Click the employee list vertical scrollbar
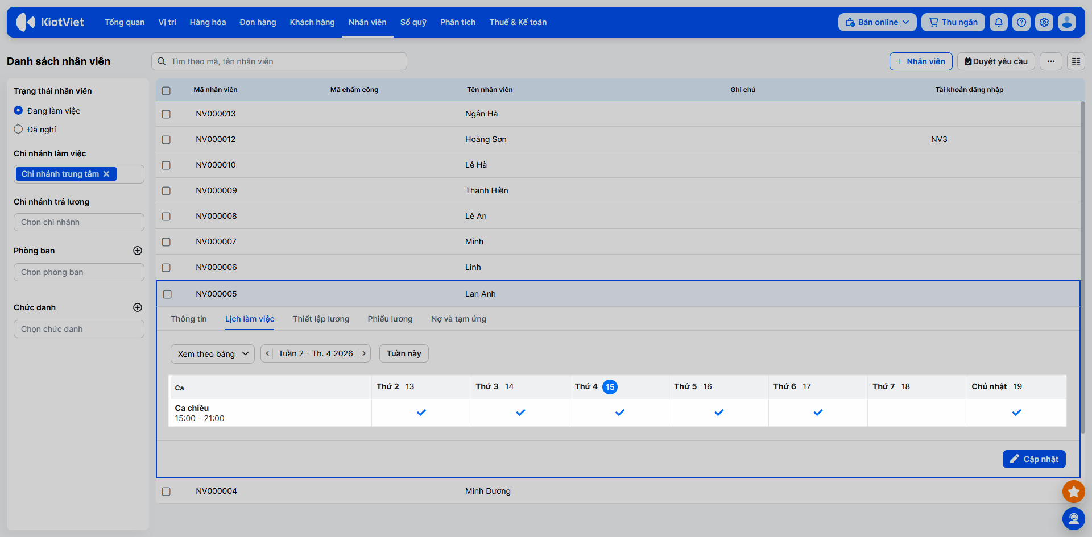1092x537 pixels. click(1082, 267)
